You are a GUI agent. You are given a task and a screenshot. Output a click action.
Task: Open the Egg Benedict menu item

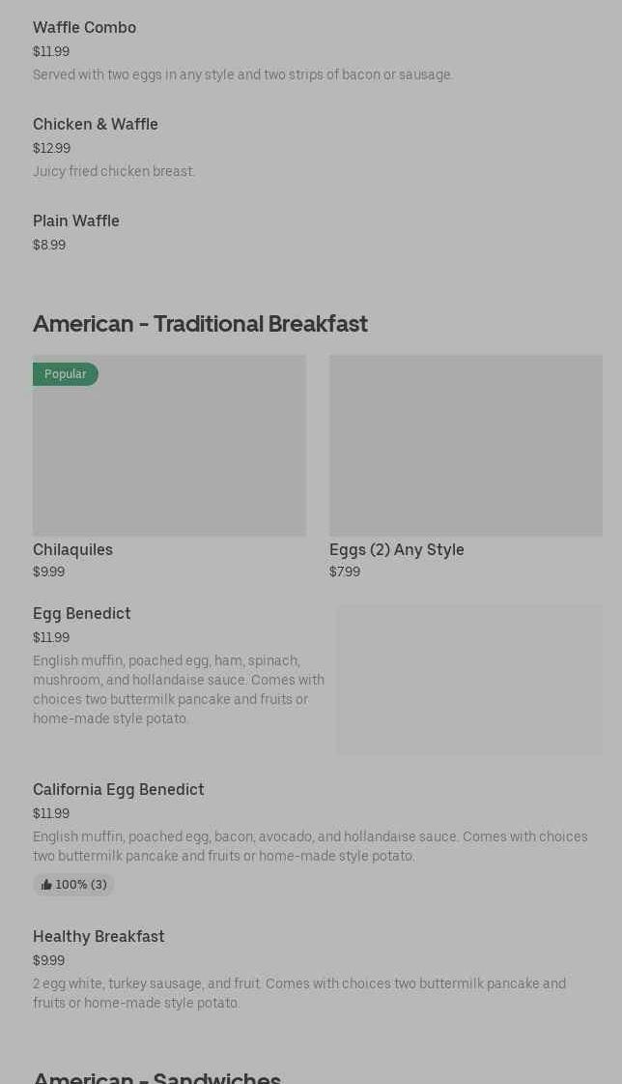click(82, 614)
